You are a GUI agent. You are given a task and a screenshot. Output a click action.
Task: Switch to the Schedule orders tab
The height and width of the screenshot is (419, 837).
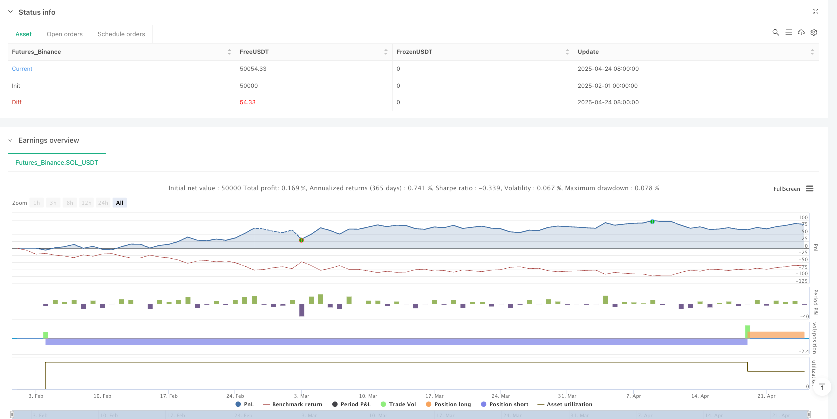(121, 34)
